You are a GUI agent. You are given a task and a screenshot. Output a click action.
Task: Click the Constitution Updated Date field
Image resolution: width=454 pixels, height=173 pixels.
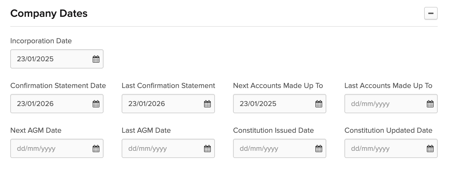pyautogui.click(x=391, y=148)
